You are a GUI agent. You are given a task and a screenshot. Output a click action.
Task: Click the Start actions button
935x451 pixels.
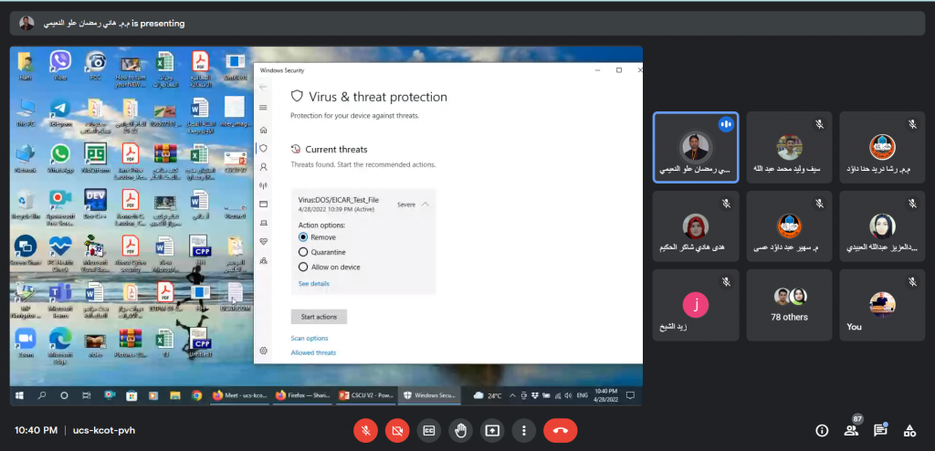[x=319, y=317]
